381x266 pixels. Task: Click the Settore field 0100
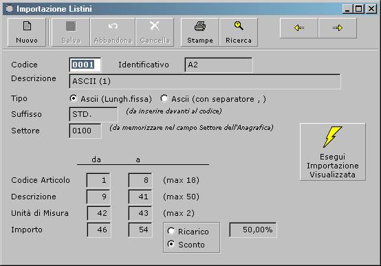[85, 131]
